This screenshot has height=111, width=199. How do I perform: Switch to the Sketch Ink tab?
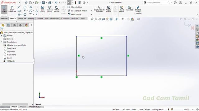[22, 18]
